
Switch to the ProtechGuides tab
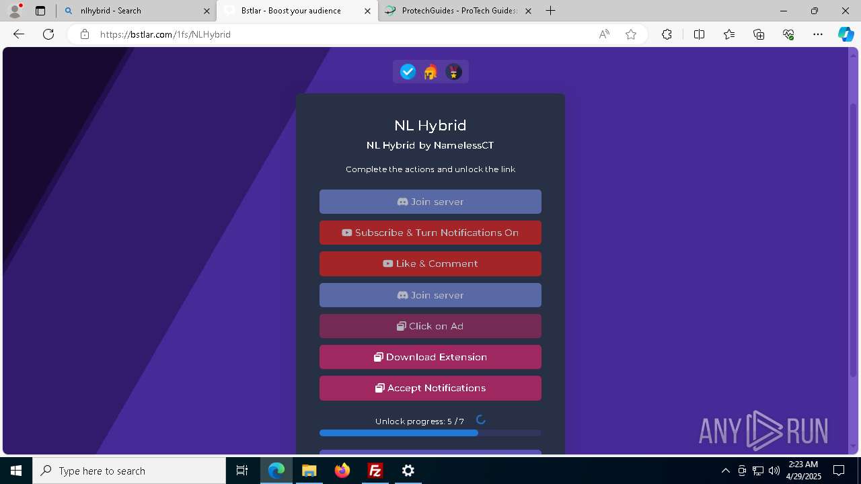click(457, 11)
